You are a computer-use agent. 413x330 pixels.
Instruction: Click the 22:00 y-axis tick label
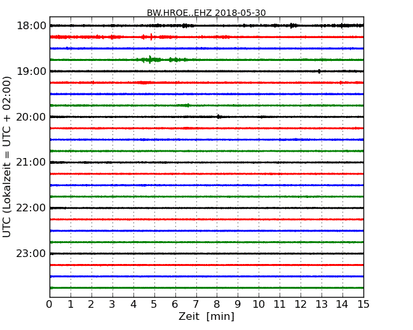click(x=31, y=208)
